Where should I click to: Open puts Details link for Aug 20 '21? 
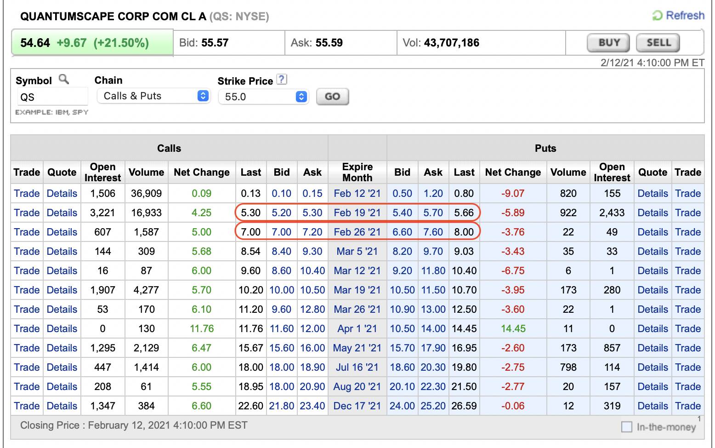point(653,386)
